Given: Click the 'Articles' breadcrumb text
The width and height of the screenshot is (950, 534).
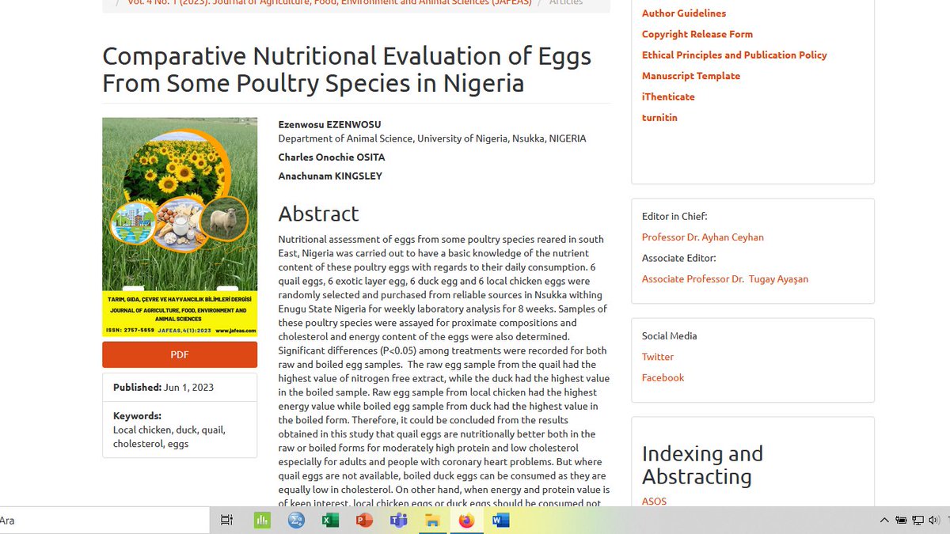Looking at the screenshot, I should (x=566, y=3).
